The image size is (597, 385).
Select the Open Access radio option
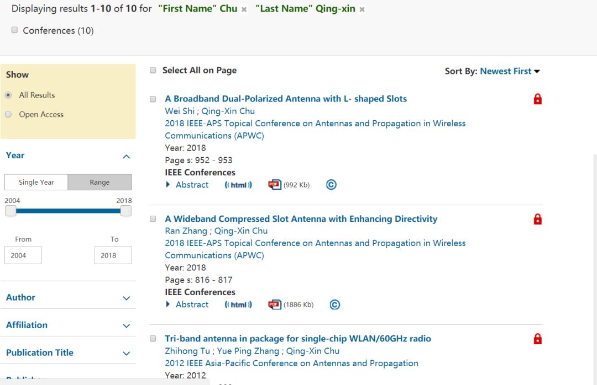point(8,114)
